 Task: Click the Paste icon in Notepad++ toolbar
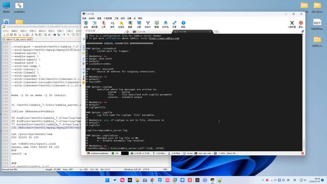pyautogui.click(x=40, y=35)
